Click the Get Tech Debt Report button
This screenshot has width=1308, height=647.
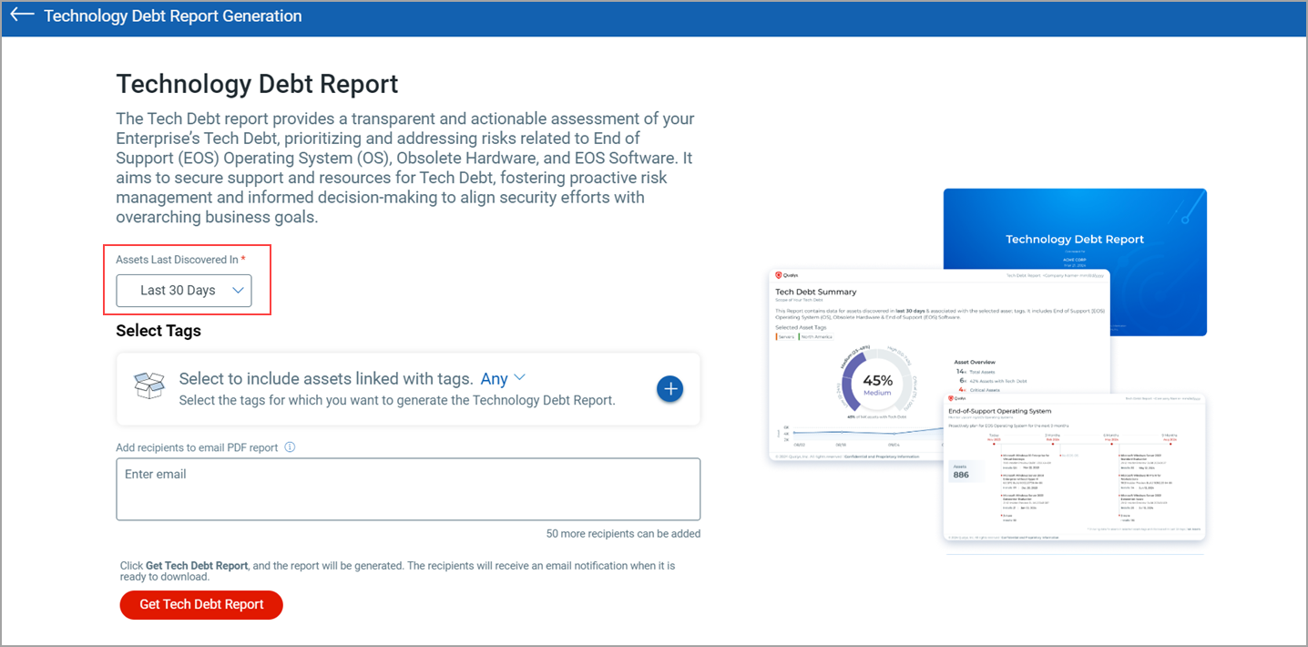point(201,604)
